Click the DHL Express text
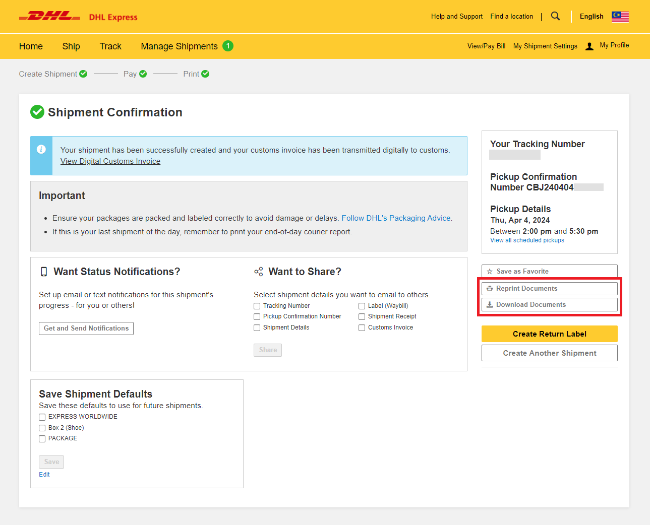650x525 pixels. pyautogui.click(x=113, y=17)
